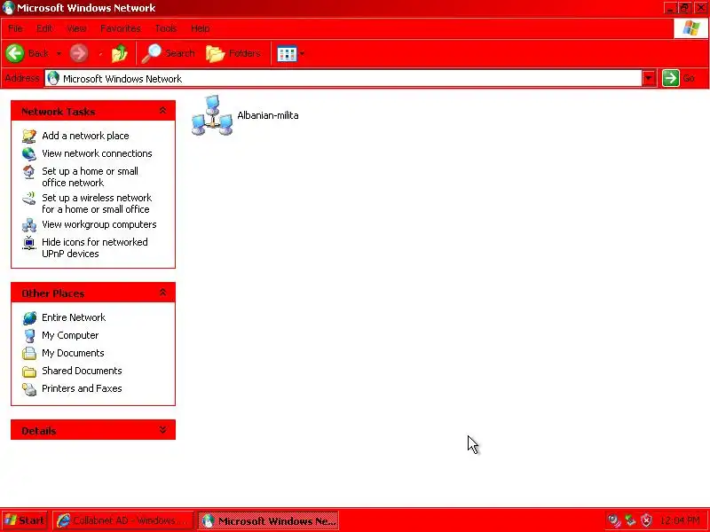Click the Entire Network globe icon
Screen dimensions: 710x532
pyautogui.click(x=29, y=318)
